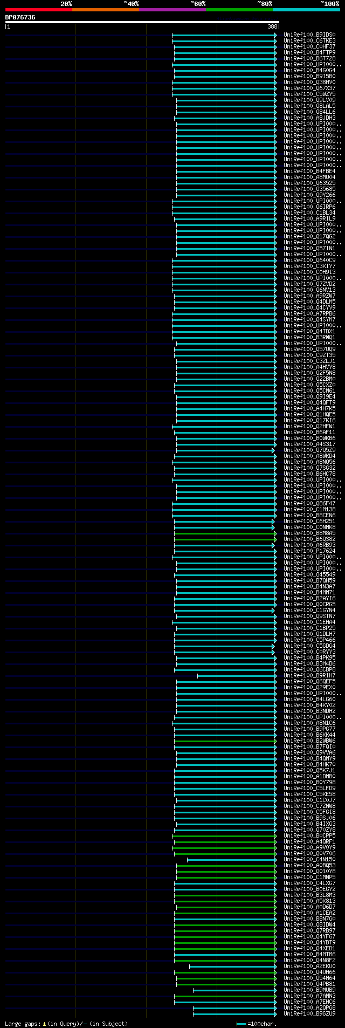
Task: Open the UniRef100_C0HF37 hit label
Action: [x=309, y=46]
